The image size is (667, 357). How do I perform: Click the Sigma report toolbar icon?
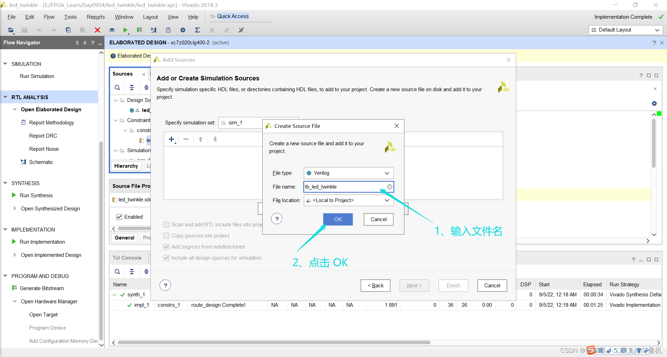pos(197,30)
